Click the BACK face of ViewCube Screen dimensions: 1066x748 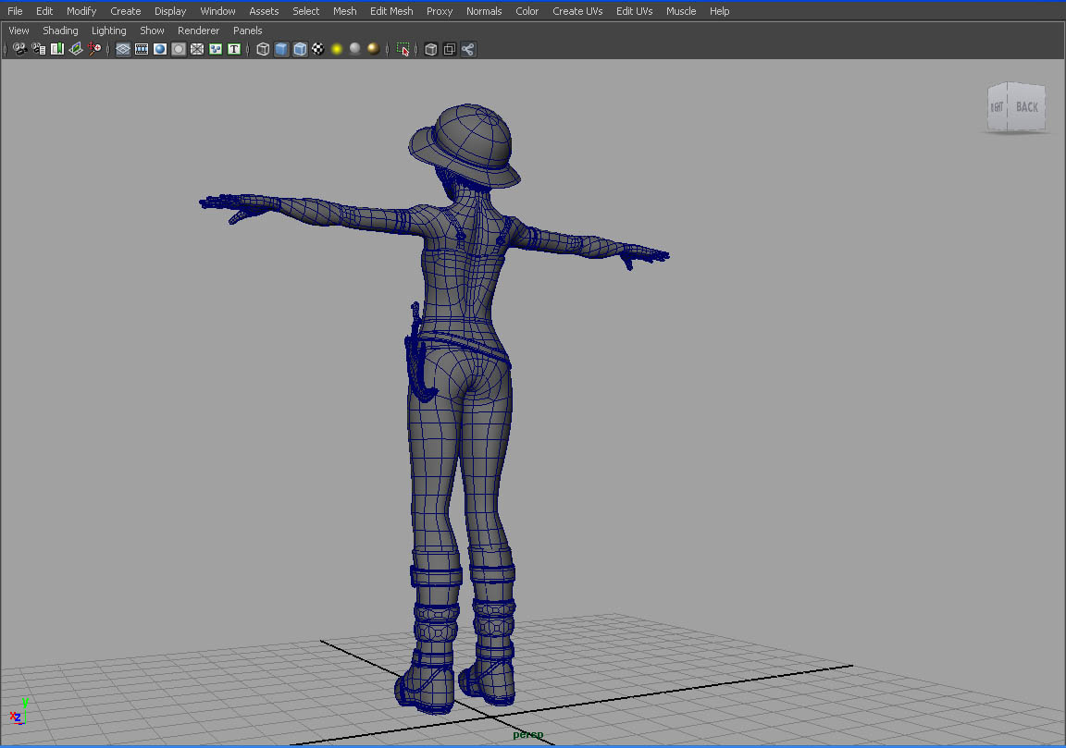(1026, 106)
